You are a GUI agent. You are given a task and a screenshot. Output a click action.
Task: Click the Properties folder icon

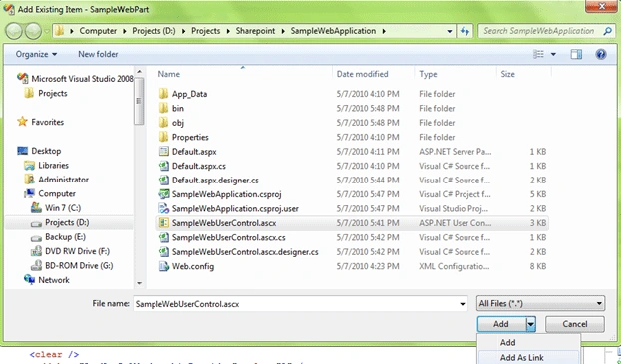click(163, 137)
